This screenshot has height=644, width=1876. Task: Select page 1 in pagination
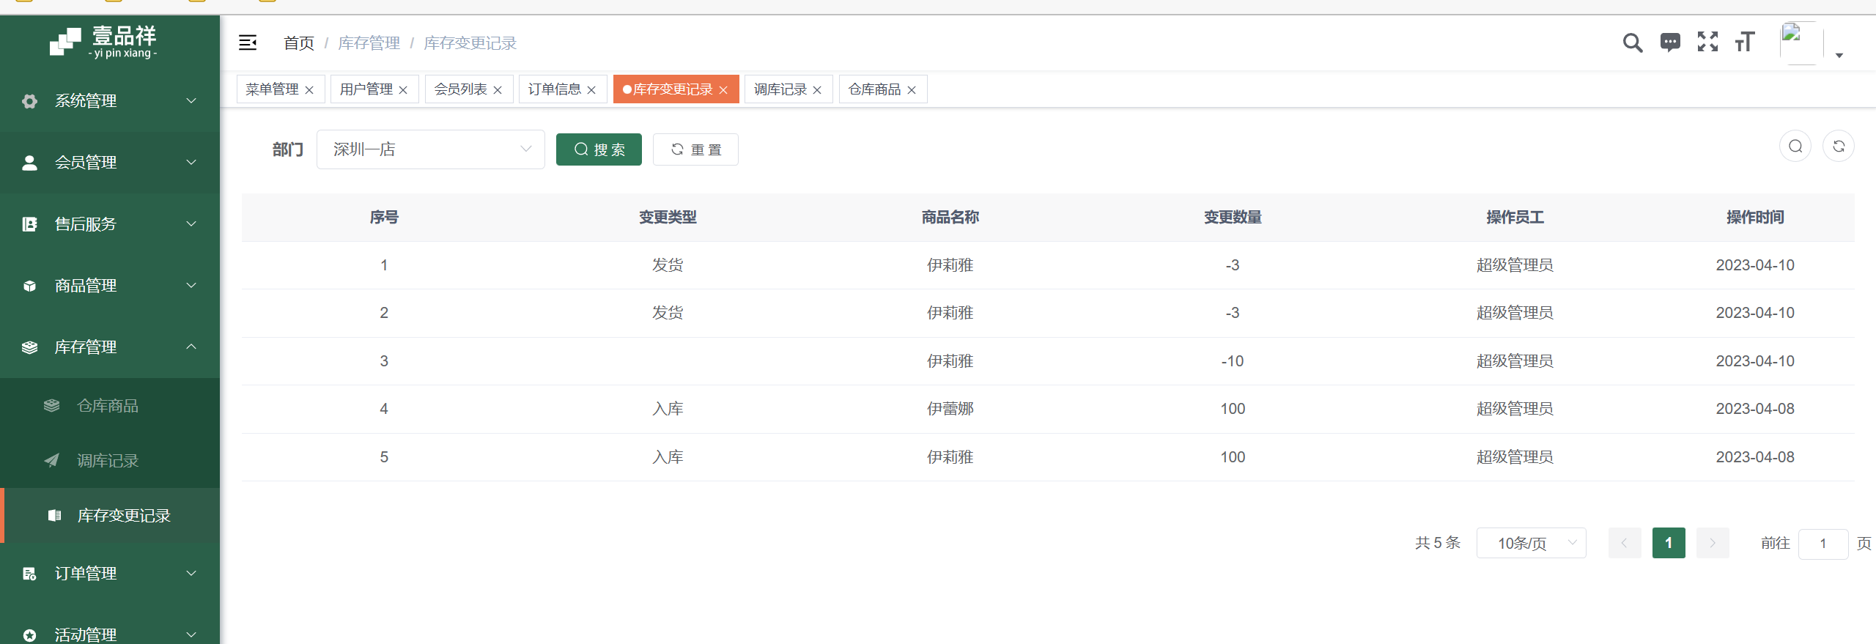click(x=1669, y=543)
